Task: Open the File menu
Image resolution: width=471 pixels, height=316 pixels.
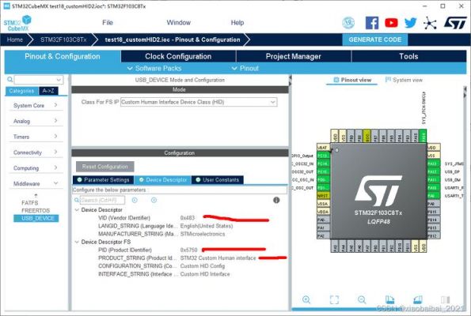Action: [108, 22]
